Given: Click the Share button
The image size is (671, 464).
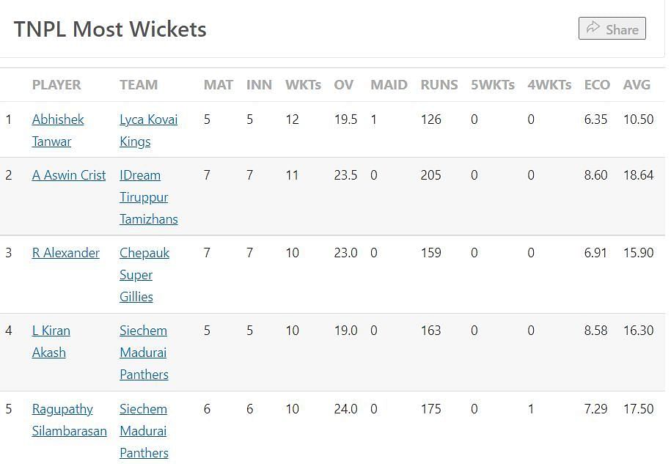Looking at the screenshot, I should tap(612, 29).
